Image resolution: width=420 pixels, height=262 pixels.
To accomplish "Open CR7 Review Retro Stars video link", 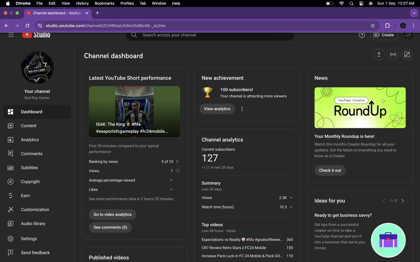I will 234,248.
